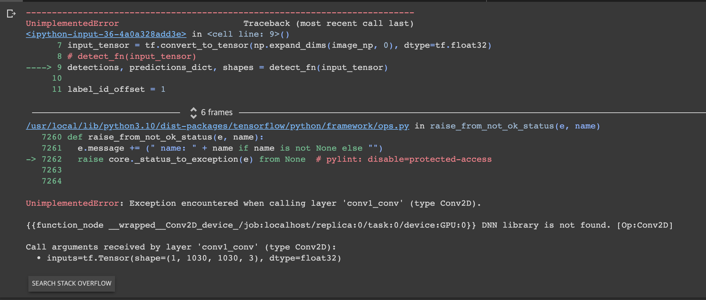This screenshot has height=300, width=706.
Task: Click the 'label_id_offset = 1' line
Action: (x=116, y=89)
